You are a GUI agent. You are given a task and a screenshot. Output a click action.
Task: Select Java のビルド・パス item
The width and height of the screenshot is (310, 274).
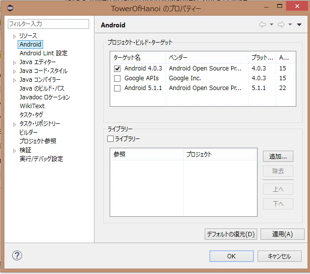click(x=42, y=88)
